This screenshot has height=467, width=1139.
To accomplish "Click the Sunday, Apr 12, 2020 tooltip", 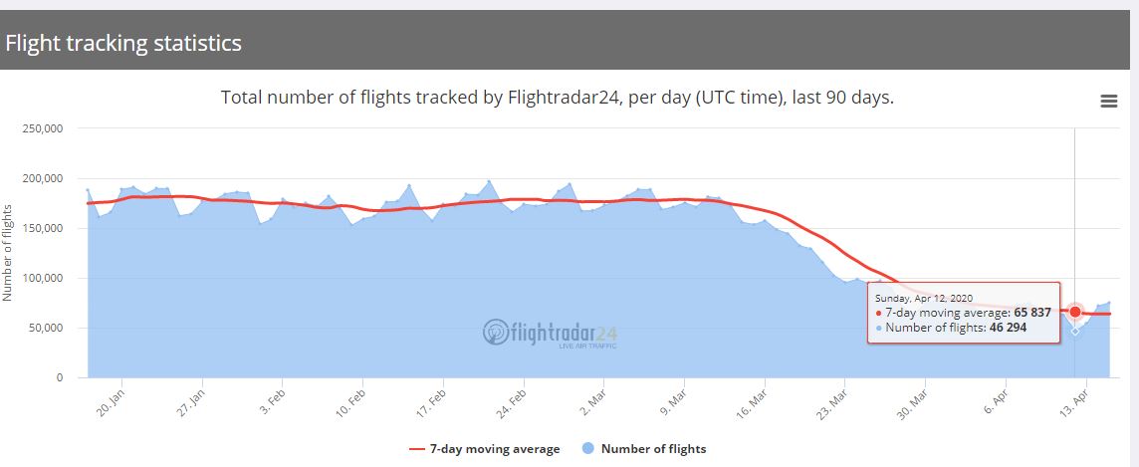I will pos(963,313).
